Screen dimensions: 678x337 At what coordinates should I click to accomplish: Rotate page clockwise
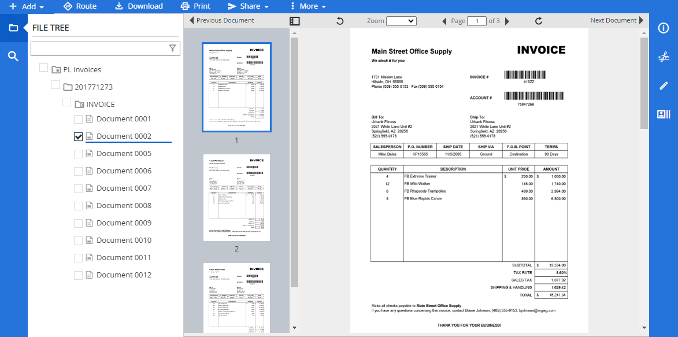[539, 21]
